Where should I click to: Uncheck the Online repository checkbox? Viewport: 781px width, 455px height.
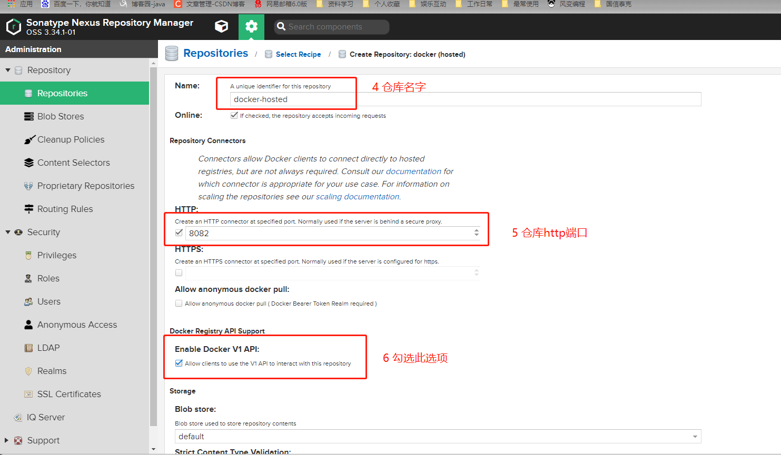(234, 115)
